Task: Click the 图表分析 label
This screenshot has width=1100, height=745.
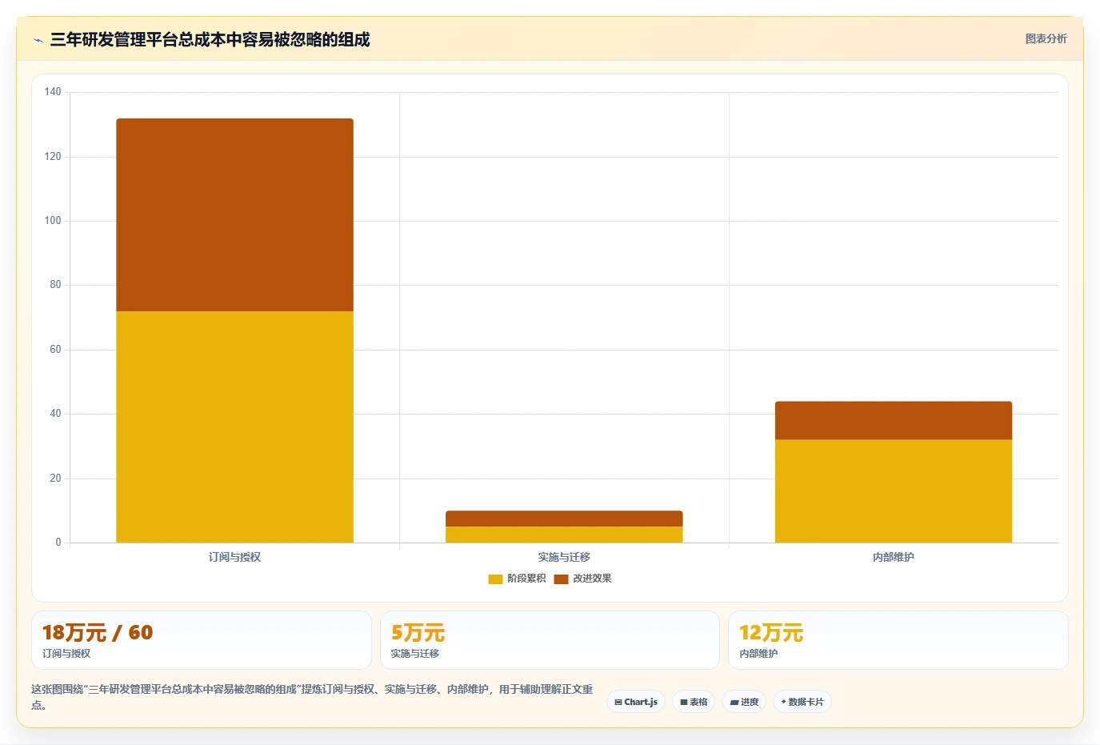Action: coord(1046,38)
